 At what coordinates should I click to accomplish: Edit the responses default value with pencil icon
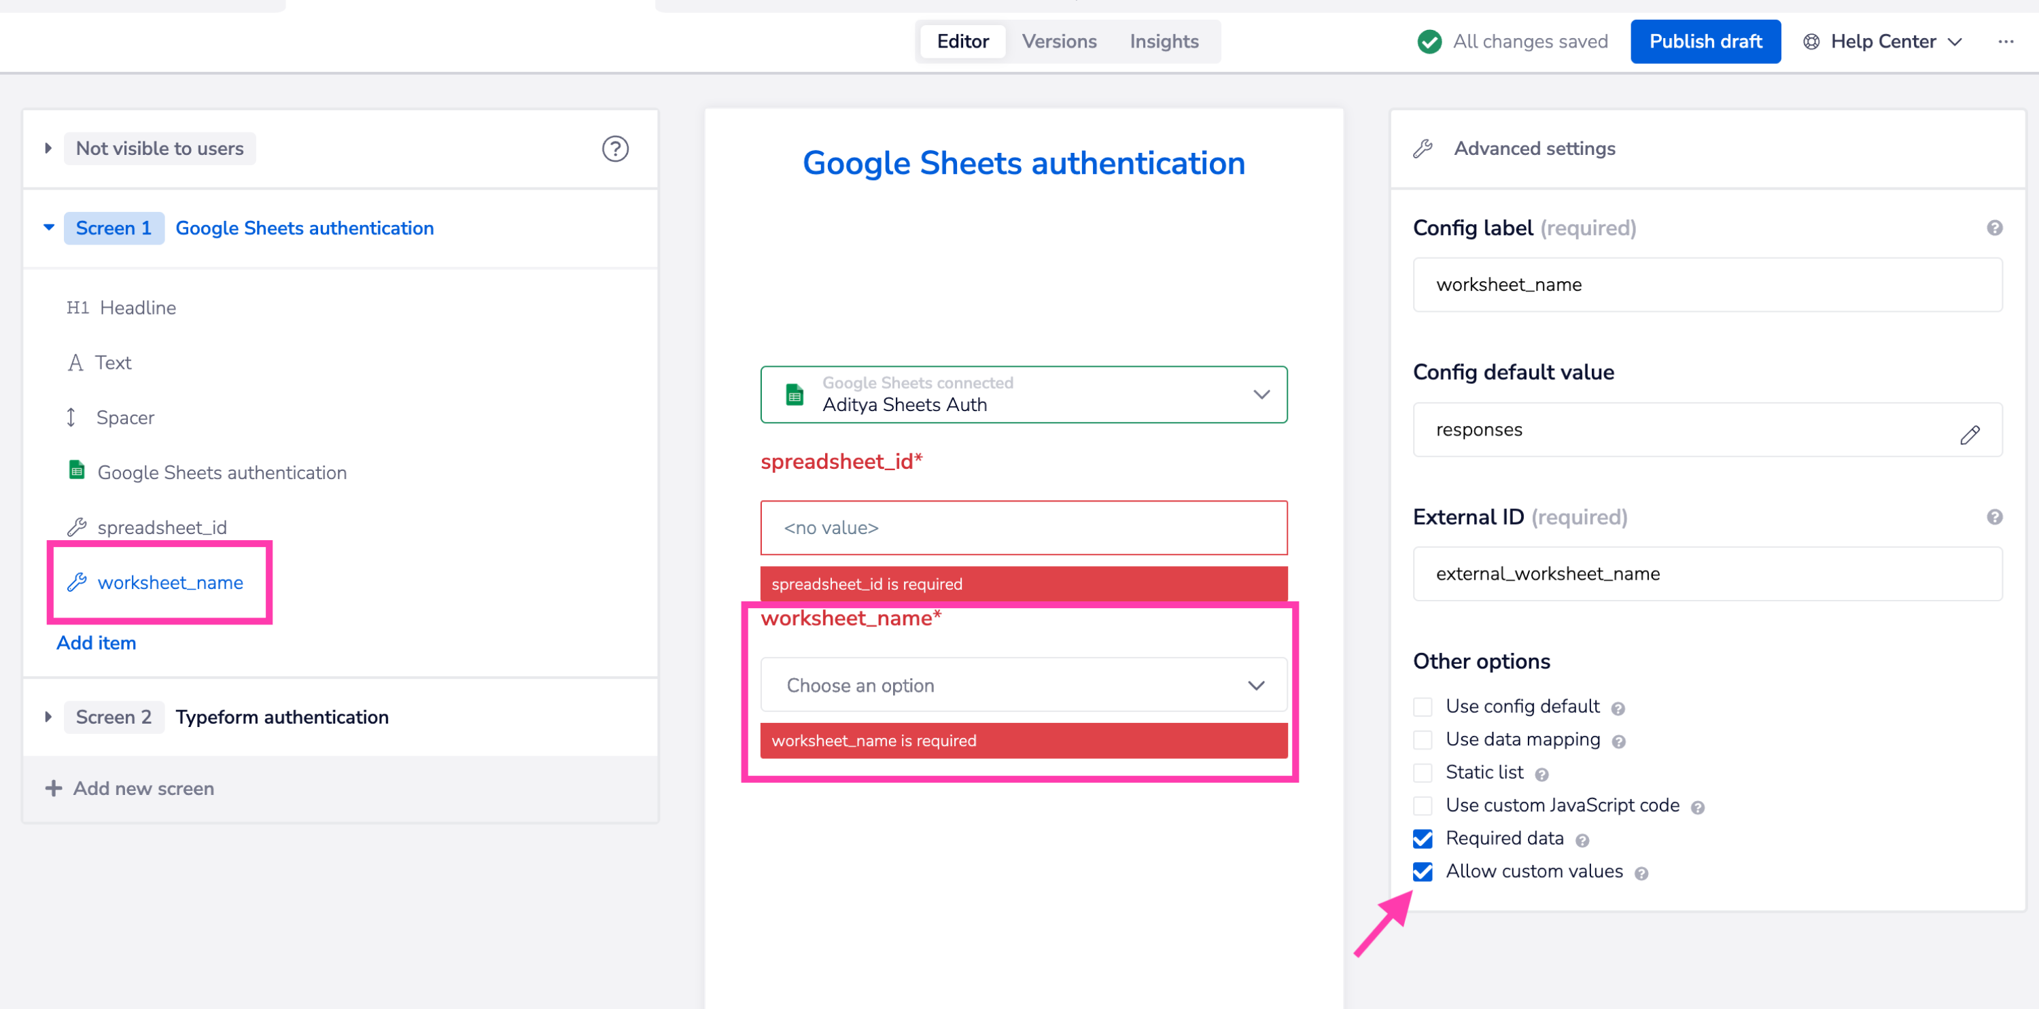pyautogui.click(x=1971, y=433)
